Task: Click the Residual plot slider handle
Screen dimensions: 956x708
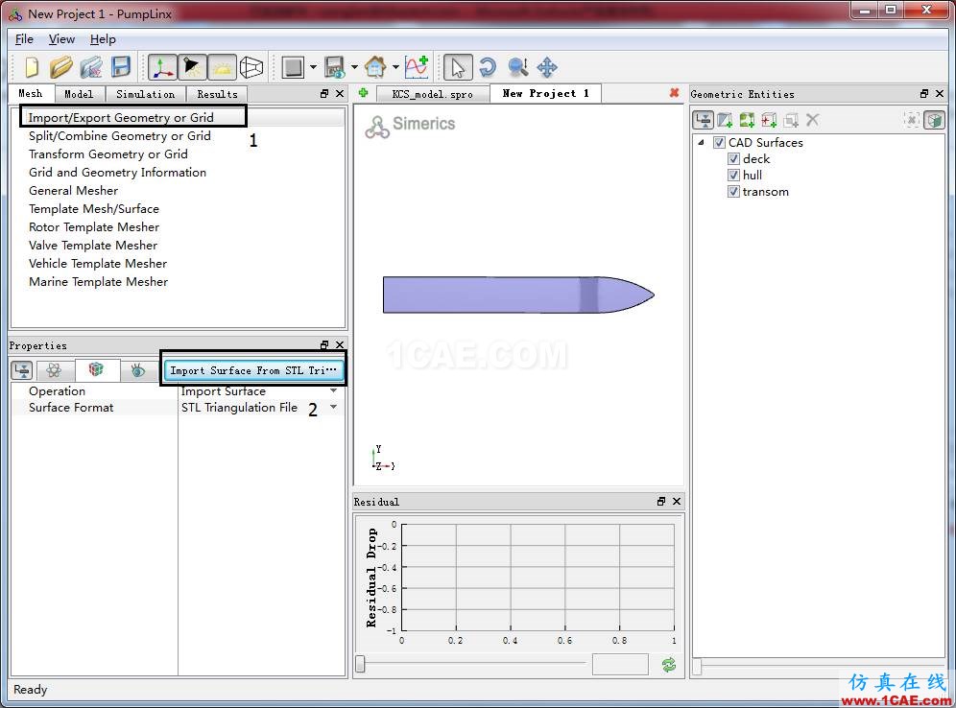Action: pos(360,664)
